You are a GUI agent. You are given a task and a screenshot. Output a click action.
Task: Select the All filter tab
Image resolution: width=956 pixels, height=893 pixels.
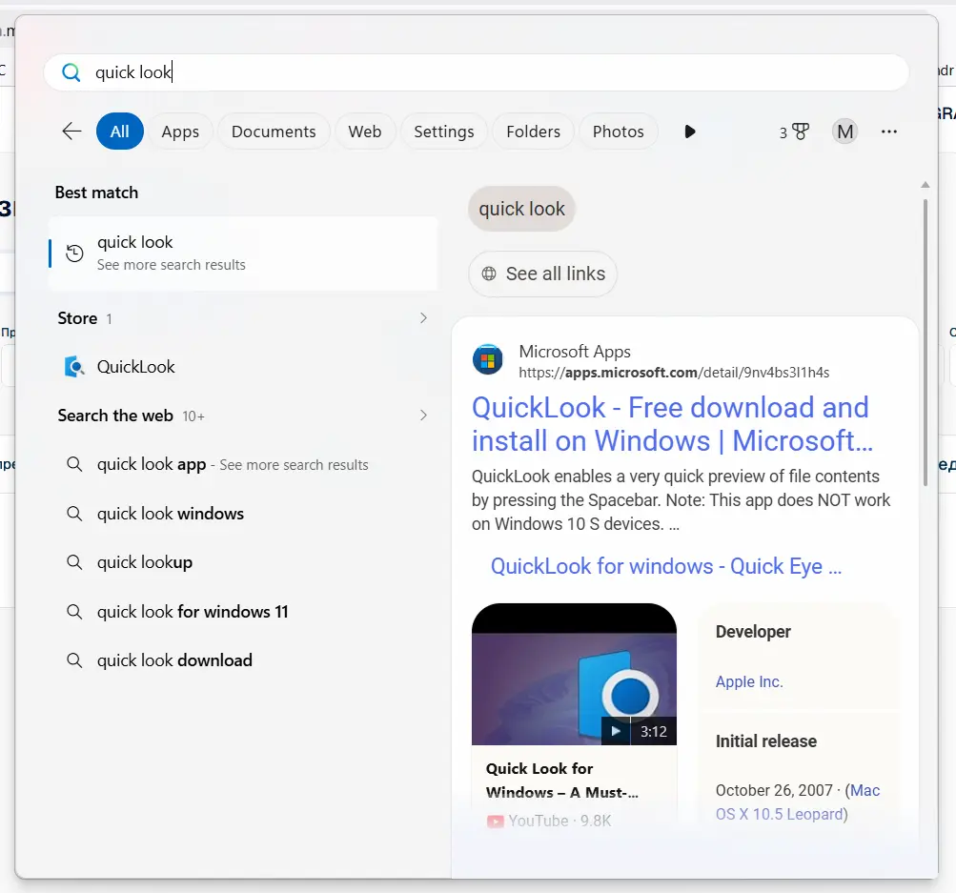(x=119, y=132)
